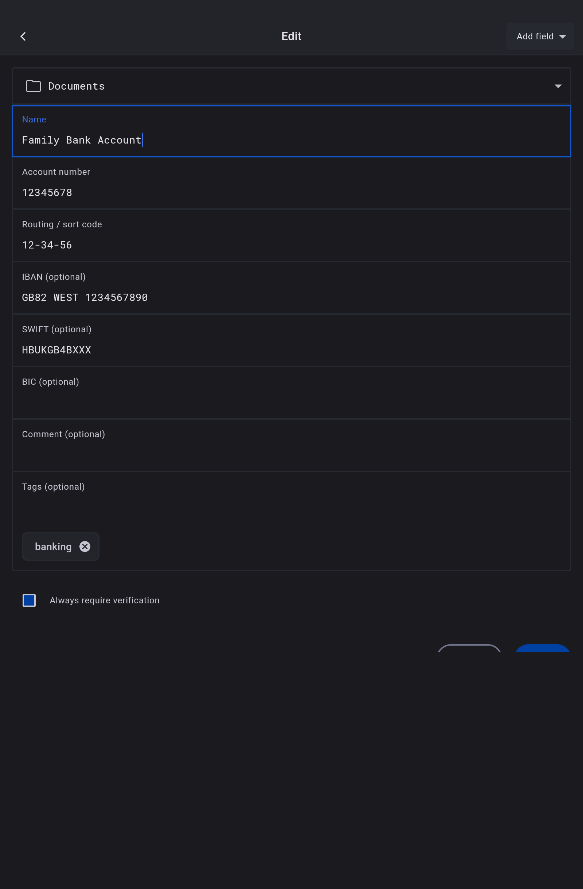Click the empty Comment (optional) field
This screenshot has height=889, width=583.
tap(291, 454)
